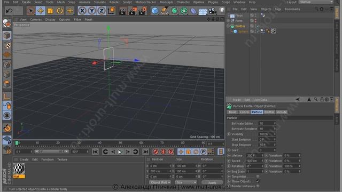Click the Stop Emission value field
Viewport: 342px width, 192px height.
(267, 145)
